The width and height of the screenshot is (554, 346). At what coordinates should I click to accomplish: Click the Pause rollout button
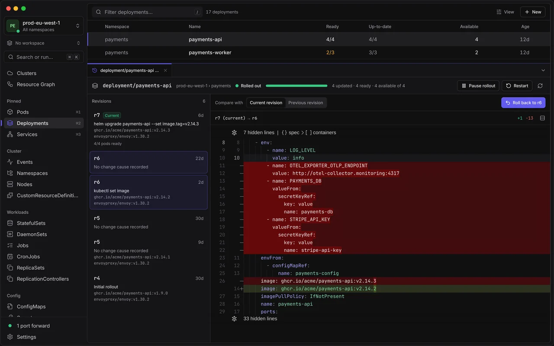point(478,86)
